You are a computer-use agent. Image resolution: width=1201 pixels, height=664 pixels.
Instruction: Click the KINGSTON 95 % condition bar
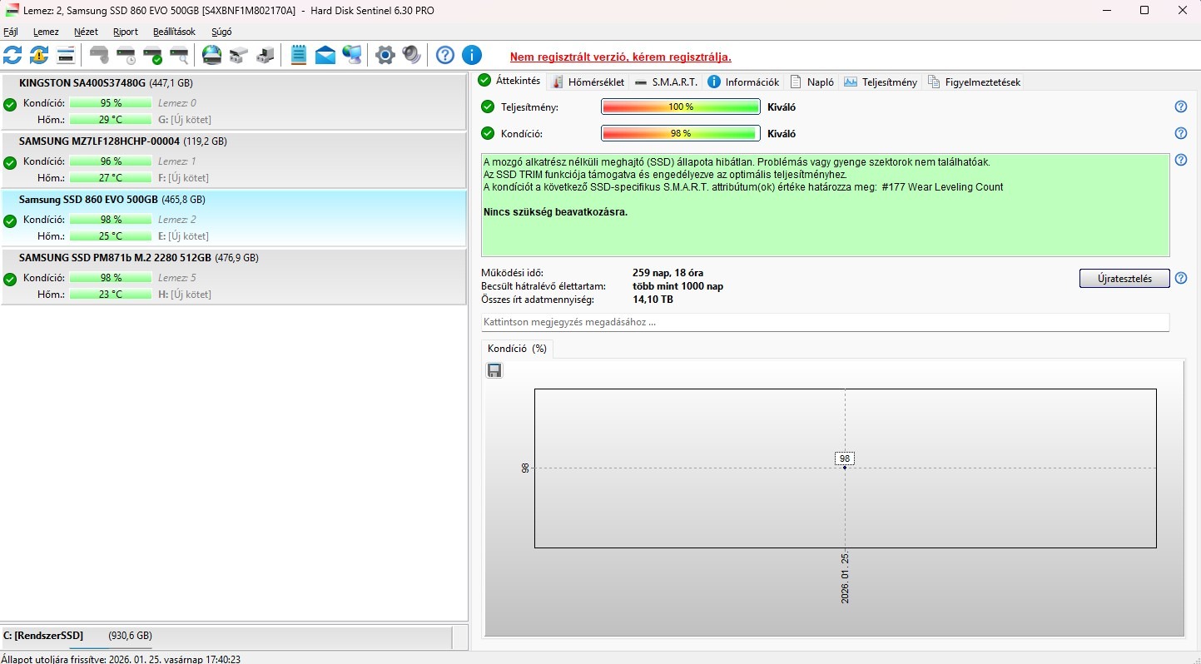(111, 103)
